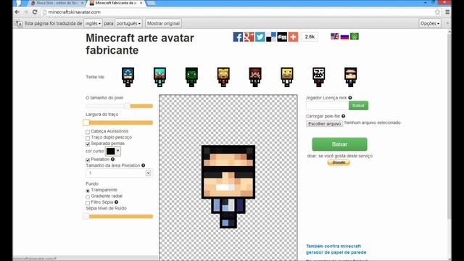Viewport: 464px width, 261px height.
Task: Close the Nova Skin browser tab
Action: pyautogui.click(x=82, y=3)
